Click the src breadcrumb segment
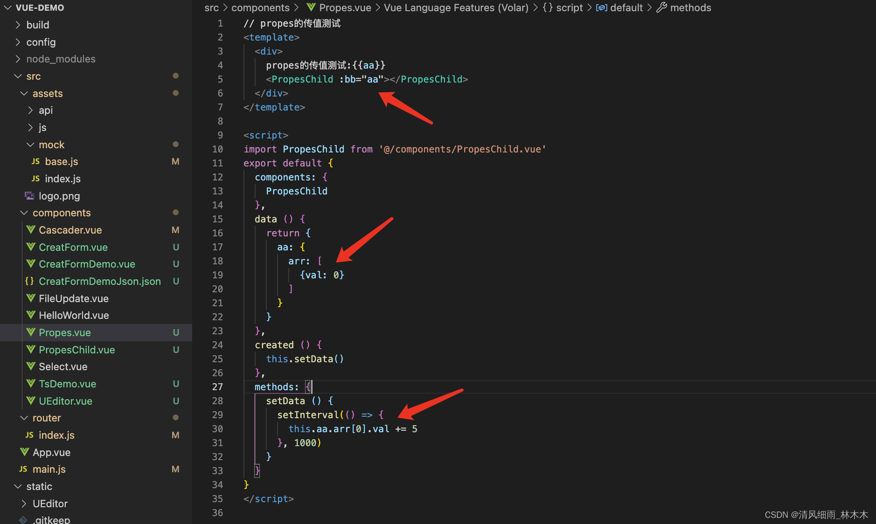Viewport: 876px width, 524px height. [x=211, y=7]
